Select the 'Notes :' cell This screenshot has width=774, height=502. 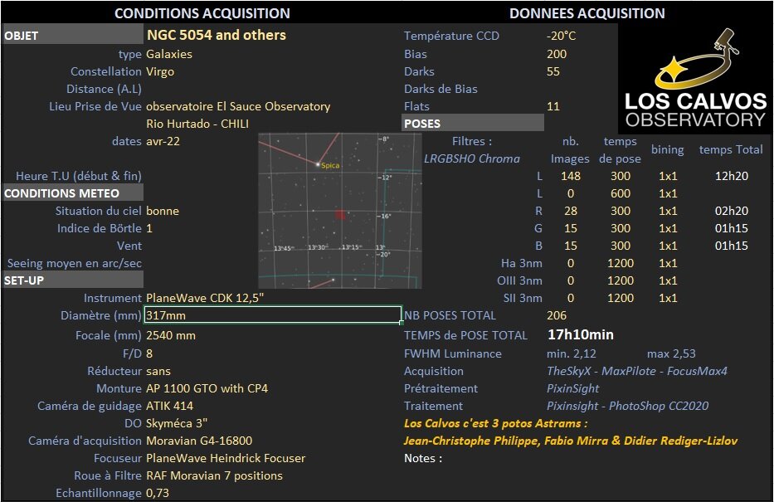pyautogui.click(x=423, y=458)
